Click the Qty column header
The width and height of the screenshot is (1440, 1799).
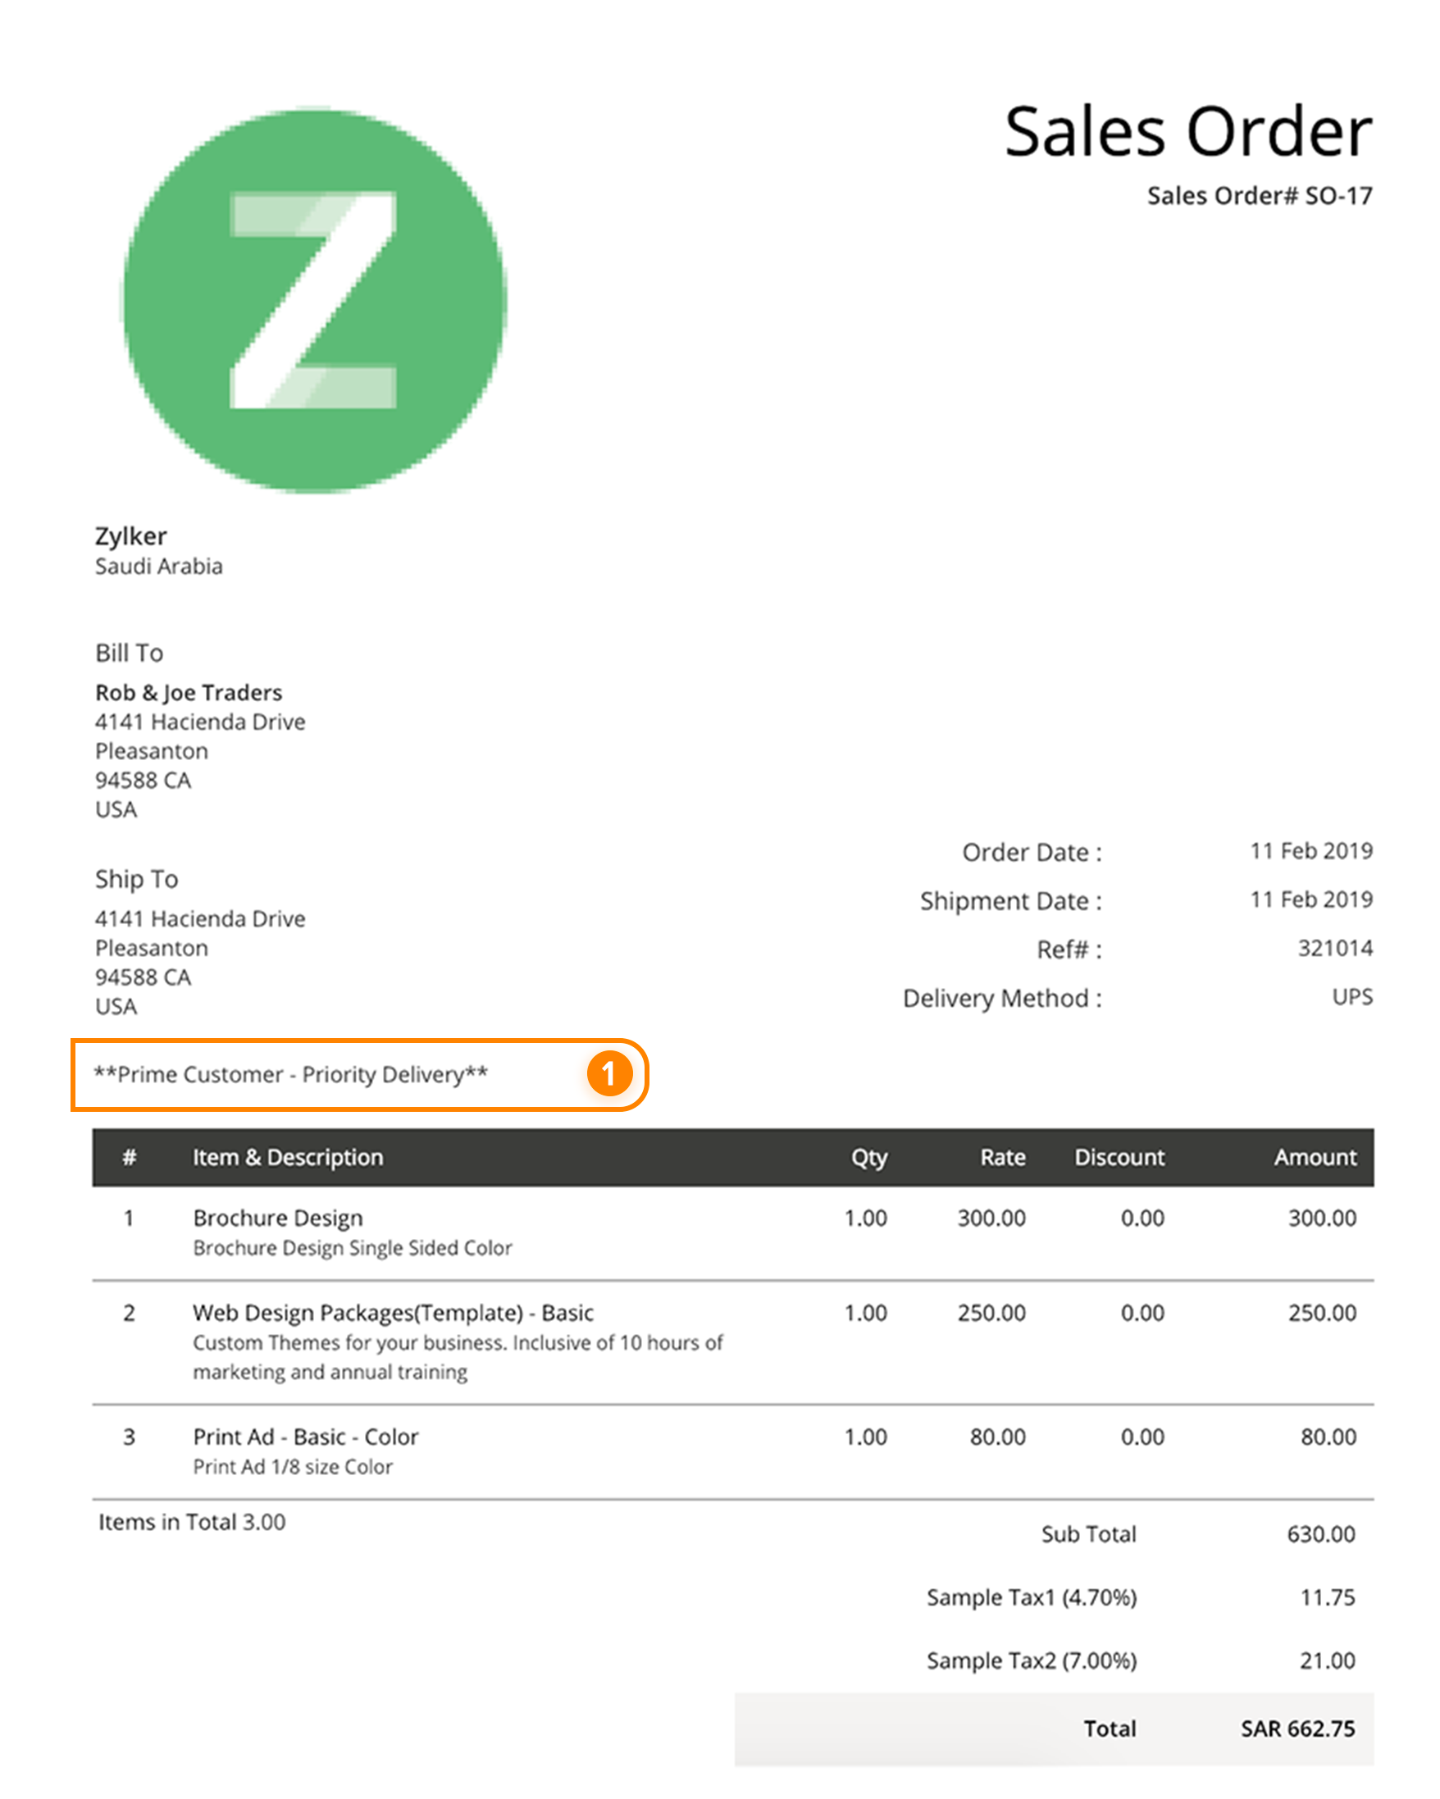(x=868, y=1157)
